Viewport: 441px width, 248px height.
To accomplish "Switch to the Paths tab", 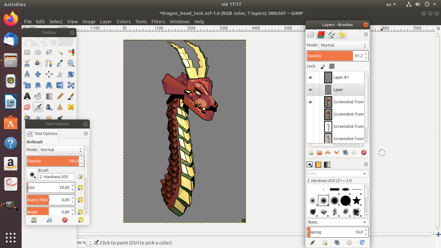I will pos(332,35).
